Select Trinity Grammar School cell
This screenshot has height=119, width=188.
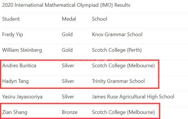pyautogui.click(x=118, y=81)
